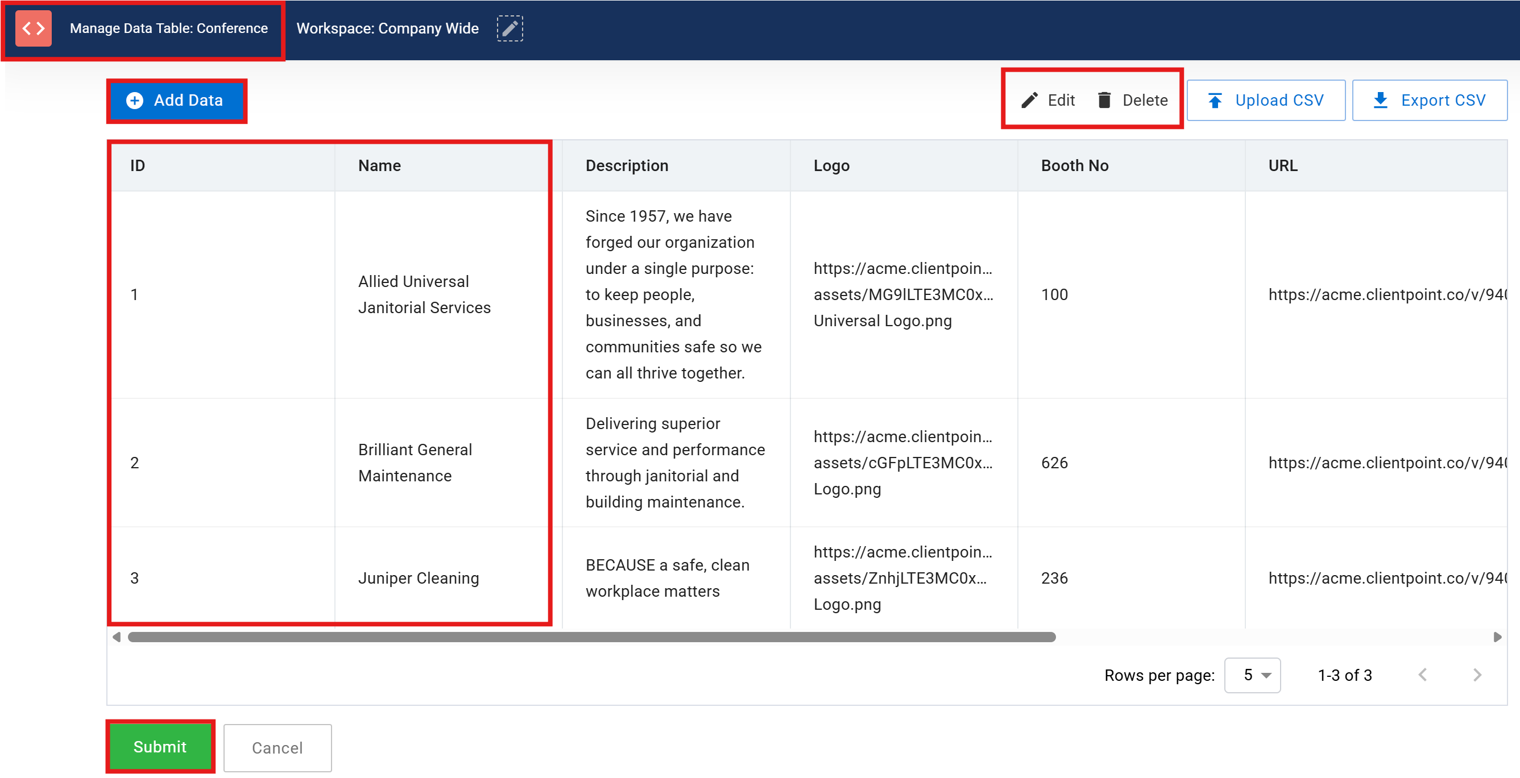Click the workspace edit pencil icon
The height and width of the screenshot is (778, 1520).
[510, 28]
